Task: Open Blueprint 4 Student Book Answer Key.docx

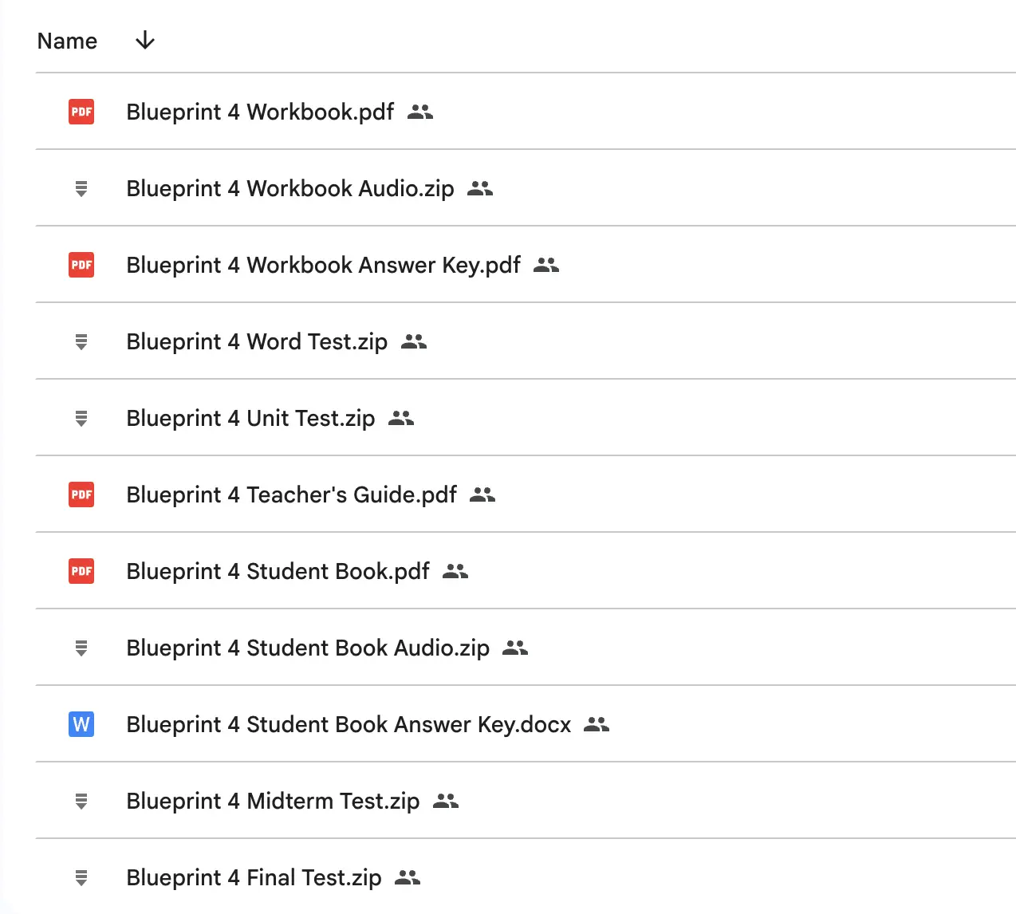Action: click(349, 724)
